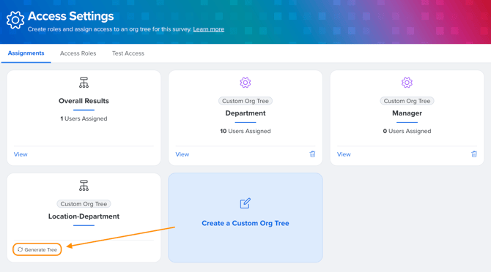The width and height of the screenshot is (491, 272).
Task: View the Overall Results assignments
Action: point(21,154)
